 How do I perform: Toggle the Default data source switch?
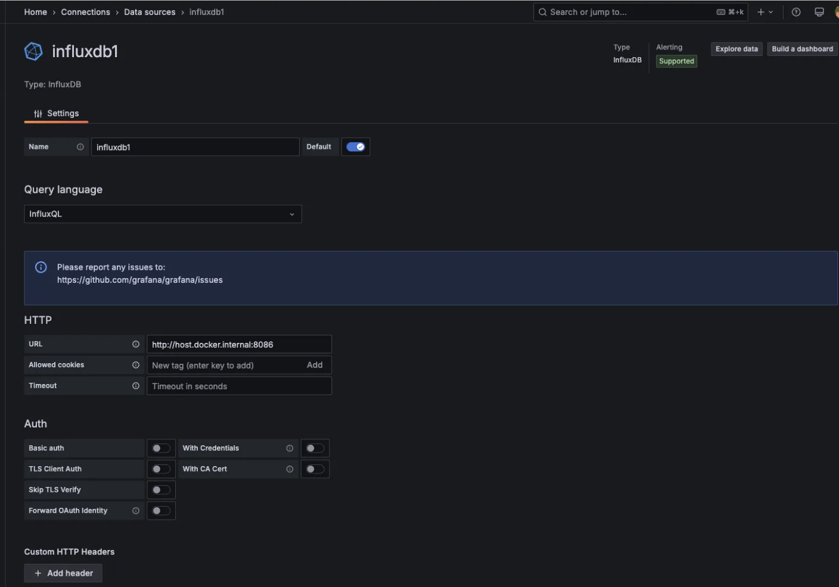pos(356,147)
